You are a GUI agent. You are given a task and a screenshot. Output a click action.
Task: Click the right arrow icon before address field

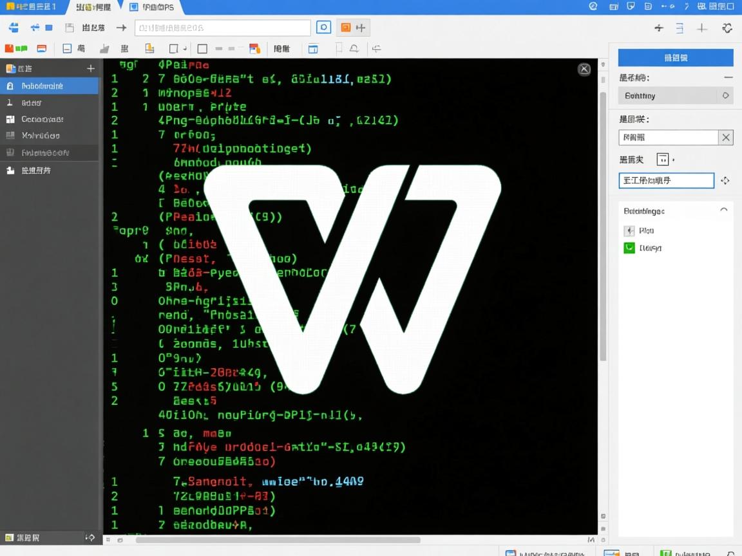pyautogui.click(x=120, y=28)
